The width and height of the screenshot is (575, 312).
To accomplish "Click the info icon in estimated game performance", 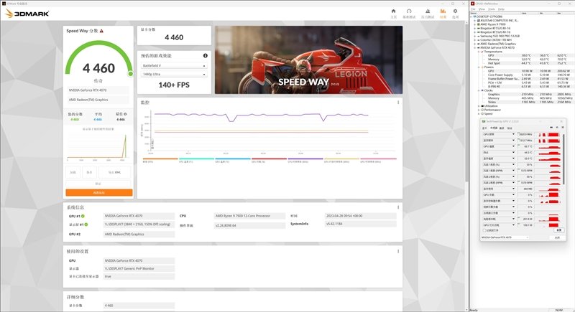I will tap(206, 56).
